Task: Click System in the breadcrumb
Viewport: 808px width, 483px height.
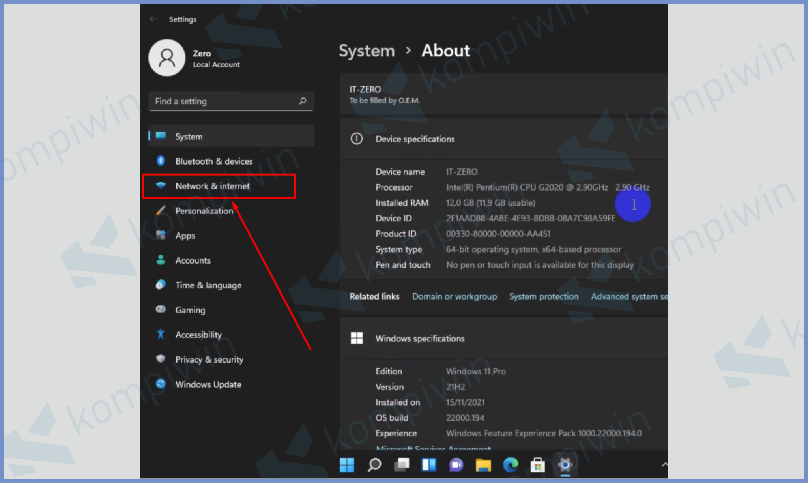Action: tap(366, 51)
